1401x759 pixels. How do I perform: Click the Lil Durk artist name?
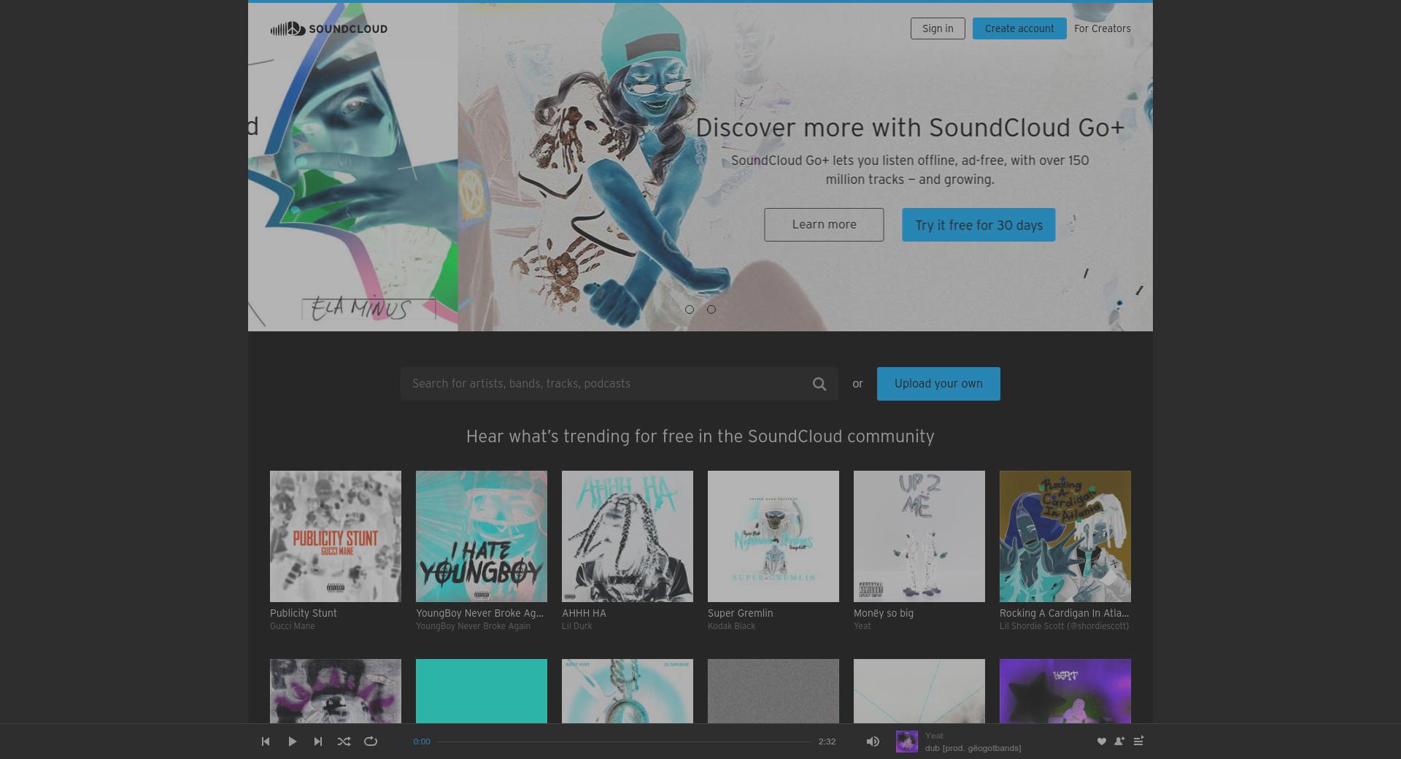pyautogui.click(x=576, y=626)
